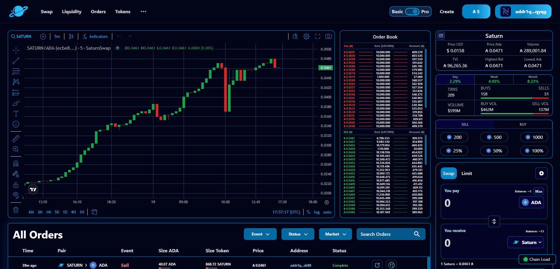The width and height of the screenshot is (560, 269).
Task: Select the Text annotation tool
Action: click(16, 114)
